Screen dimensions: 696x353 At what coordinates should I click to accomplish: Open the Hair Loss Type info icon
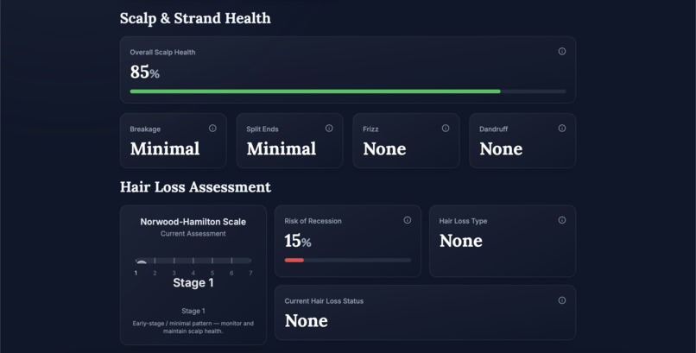561,220
